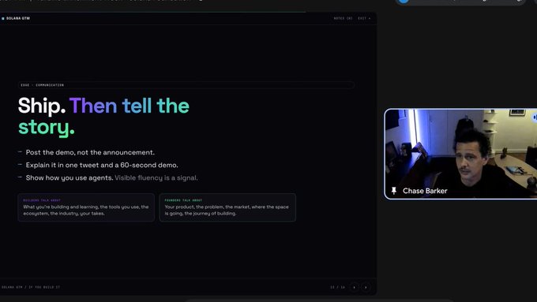Click the "Founders talk about" card
537x302 pixels.
227,207
